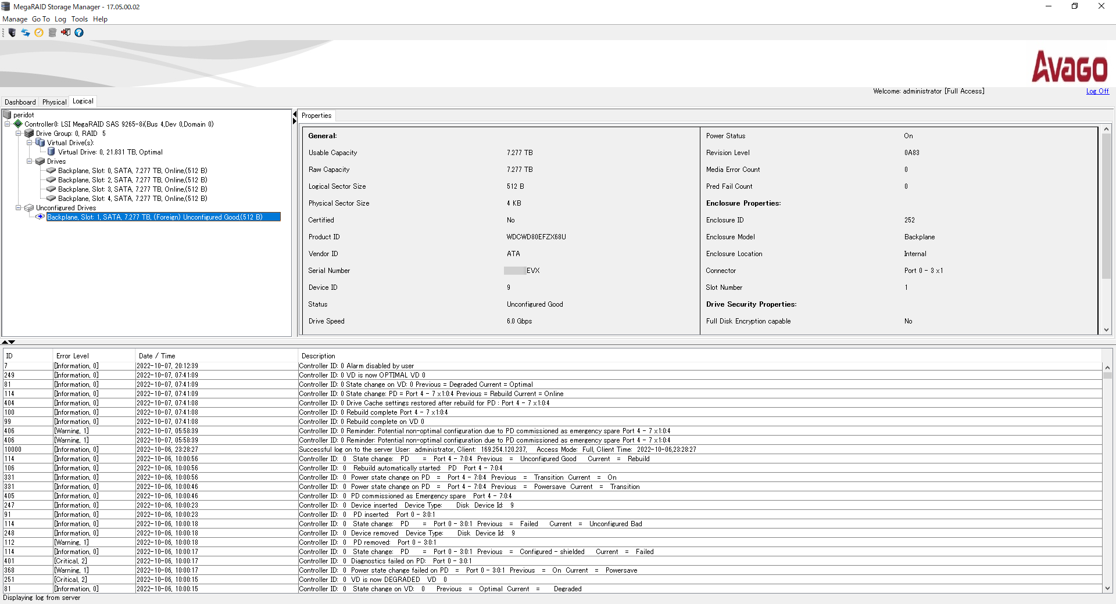Select log entry 'Alarm disabled by user'
Image resolution: width=1116 pixels, height=604 pixels.
pos(552,366)
